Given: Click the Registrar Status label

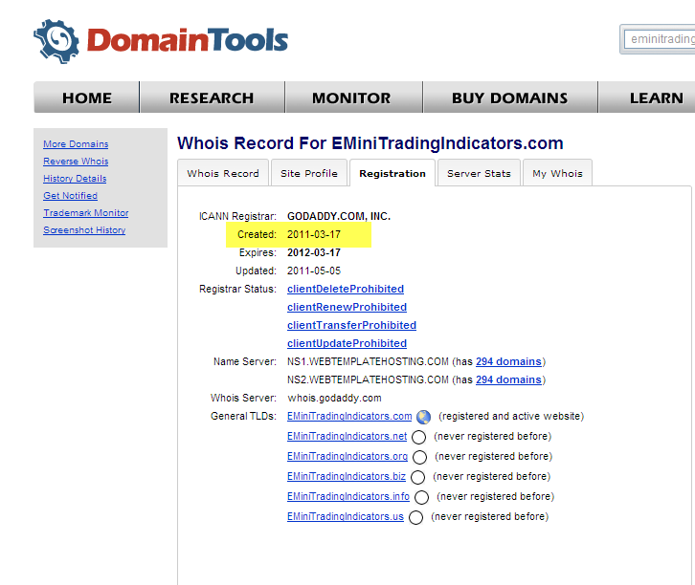Looking at the screenshot, I should tap(237, 289).
